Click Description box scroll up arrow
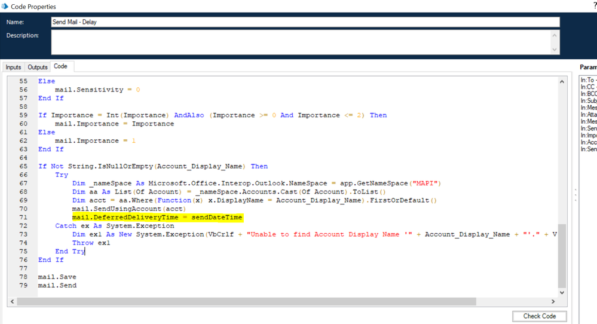The image size is (597, 324). click(x=555, y=35)
